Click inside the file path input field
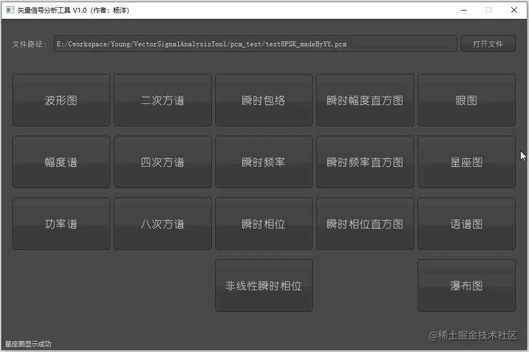Viewport: 529px width, 352px height. coord(254,44)
